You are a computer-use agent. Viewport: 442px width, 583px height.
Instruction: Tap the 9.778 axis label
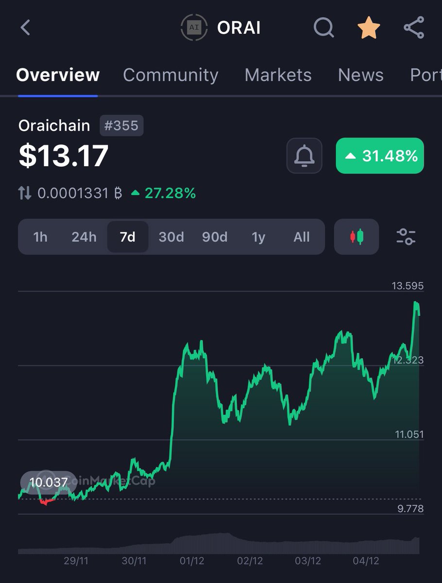click(x=410, y=509)
